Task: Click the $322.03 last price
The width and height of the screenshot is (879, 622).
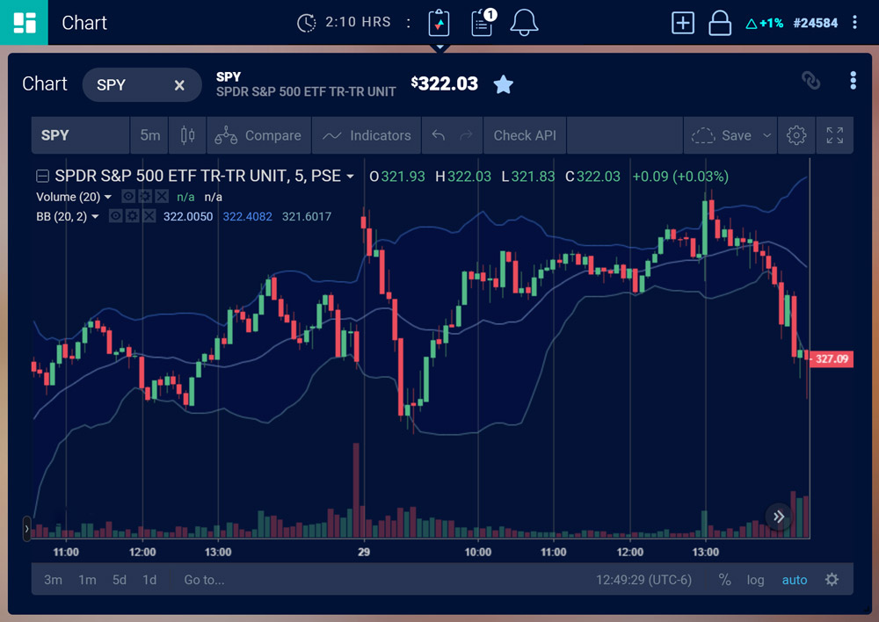Action: point(445,83)
